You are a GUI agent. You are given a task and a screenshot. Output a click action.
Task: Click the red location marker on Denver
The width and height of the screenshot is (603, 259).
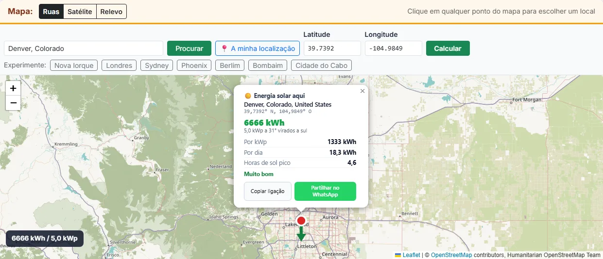(x=301, y=221)
